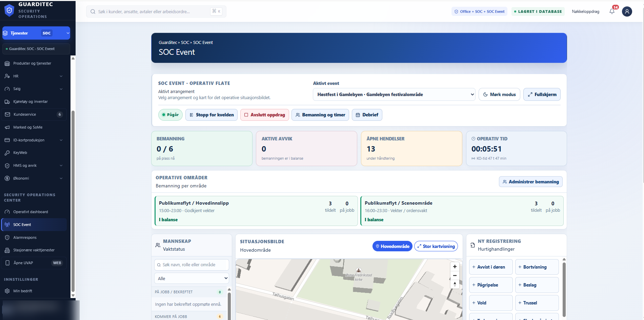Click the Kjøretøy og inventar truck icon
This screenshot has height=320, width=644.
click(7, 101)
